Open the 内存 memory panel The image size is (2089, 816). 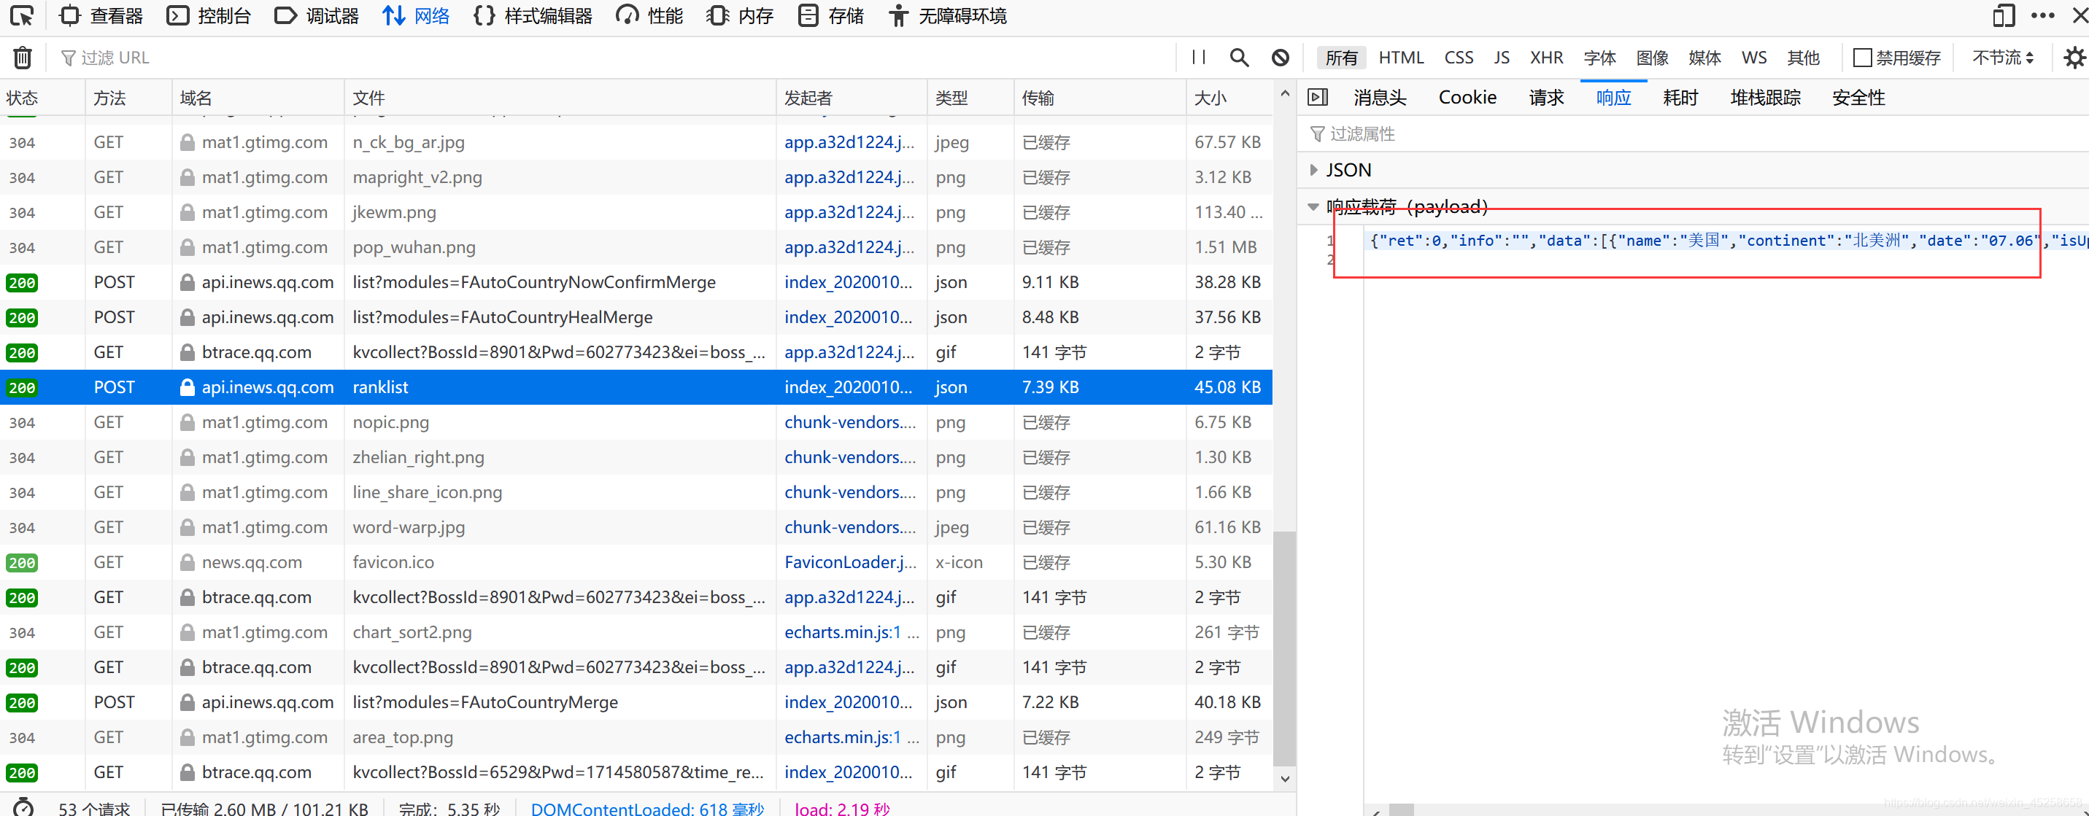coord(740,15)
